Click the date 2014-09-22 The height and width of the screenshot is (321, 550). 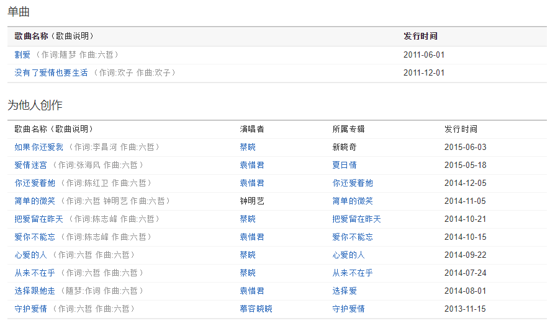click(x=465, y=255)
